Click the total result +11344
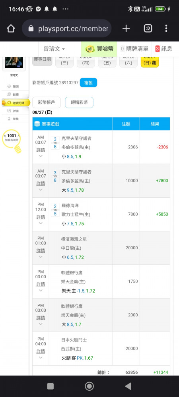Viewport: 179px width, 397px height. (x=160, y=372)
